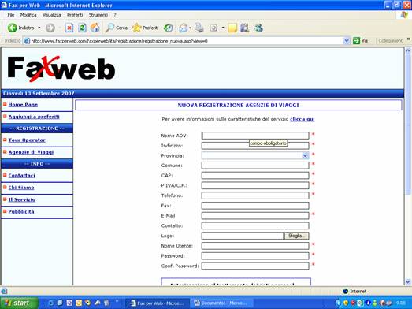The height and width of the screenshot is (309, 412).
Task: Click the printer icon in toolbar
Action: [x=199, y=28]
